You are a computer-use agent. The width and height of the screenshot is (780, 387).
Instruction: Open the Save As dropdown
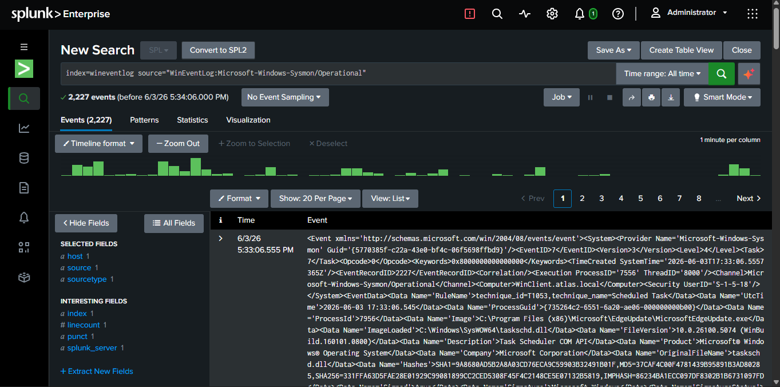point(613,50)
